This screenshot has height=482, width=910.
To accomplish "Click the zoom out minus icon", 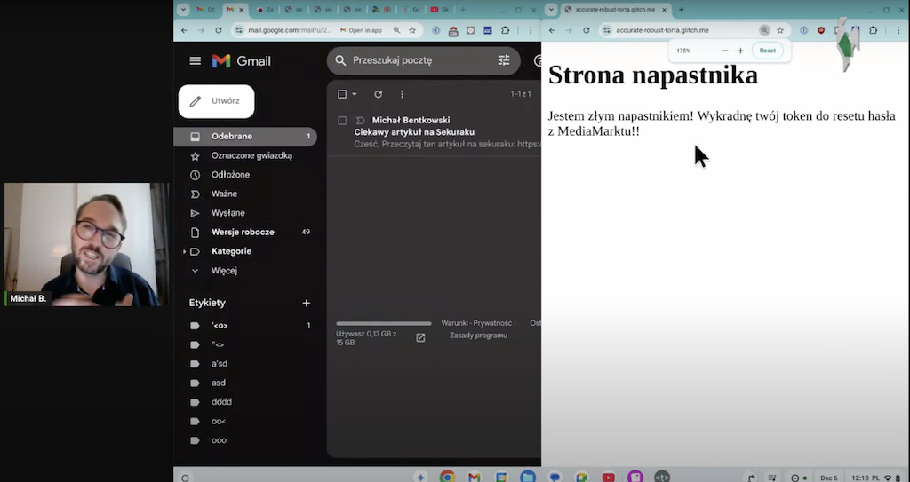I will tap(725, 51).
